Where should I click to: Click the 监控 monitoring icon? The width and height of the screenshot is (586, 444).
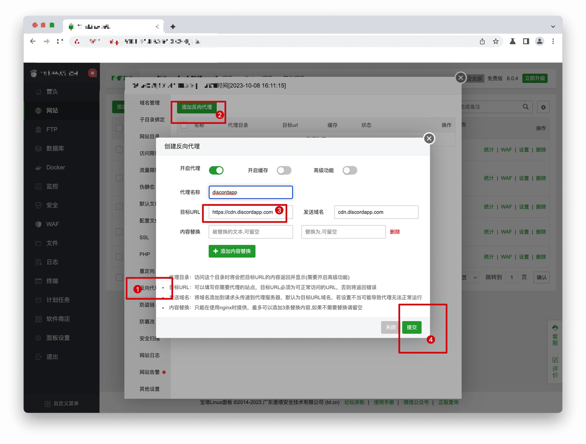(x=38, y=187)
